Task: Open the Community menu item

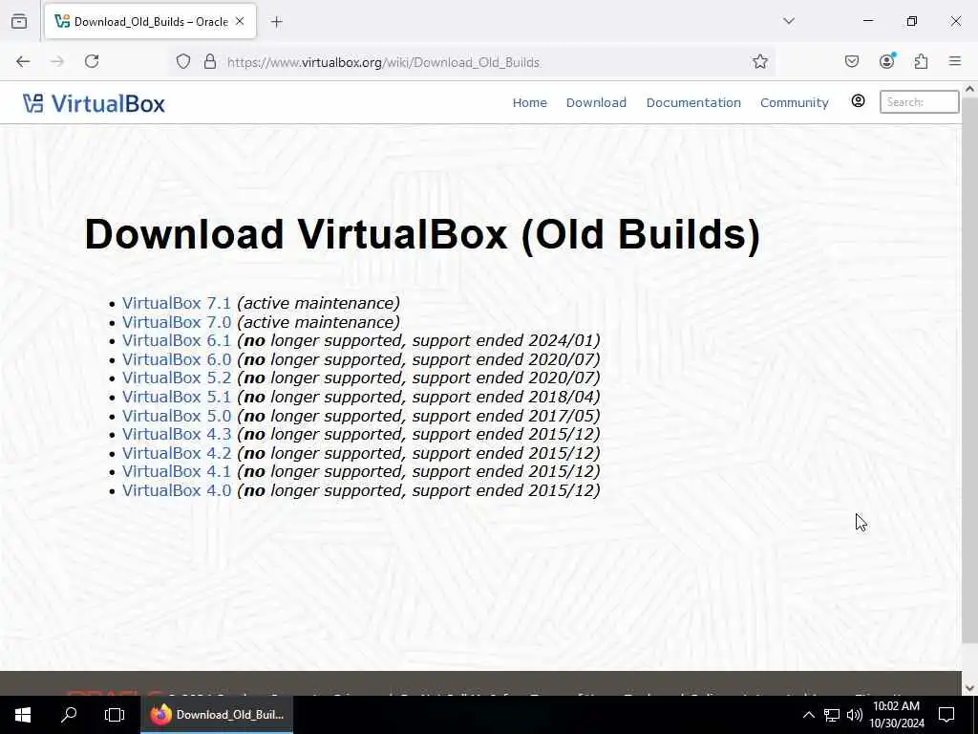Action: pos(794,102)
